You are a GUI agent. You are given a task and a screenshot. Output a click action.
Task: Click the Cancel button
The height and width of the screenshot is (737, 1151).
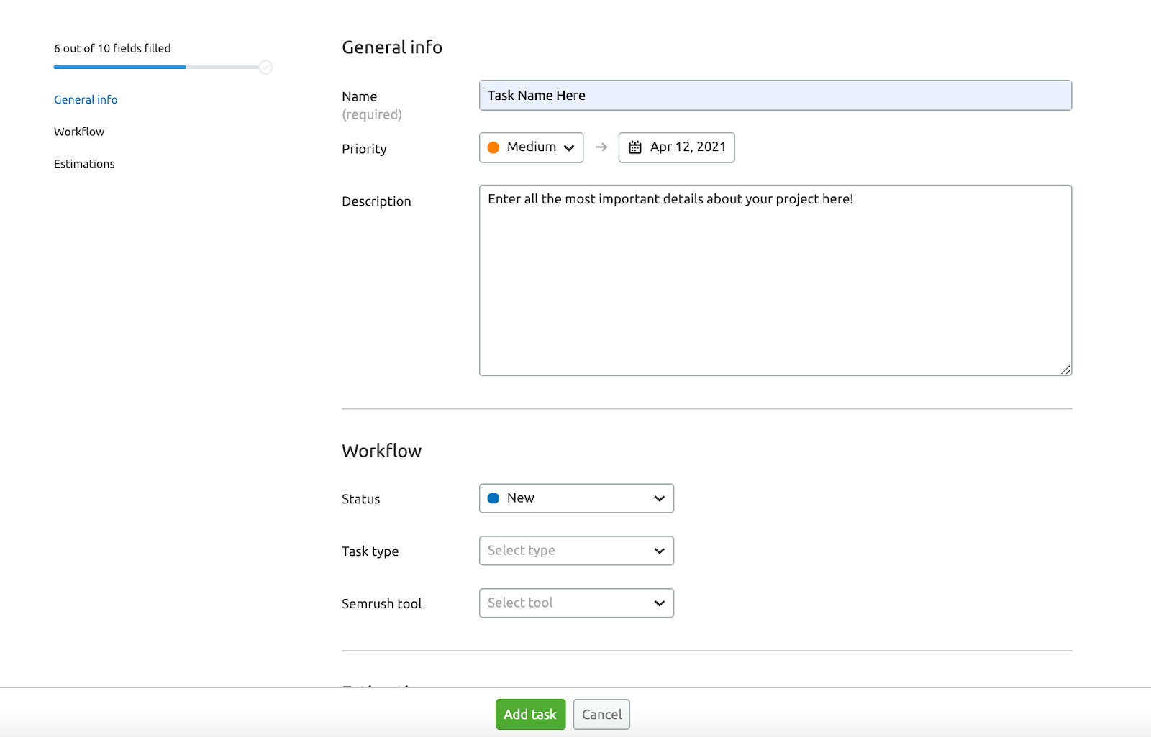(601, 715)
